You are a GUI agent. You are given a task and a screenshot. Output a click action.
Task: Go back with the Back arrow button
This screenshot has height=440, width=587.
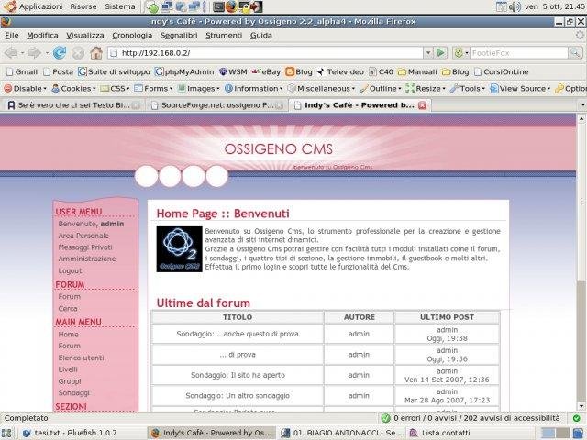(x=11, y=53)
